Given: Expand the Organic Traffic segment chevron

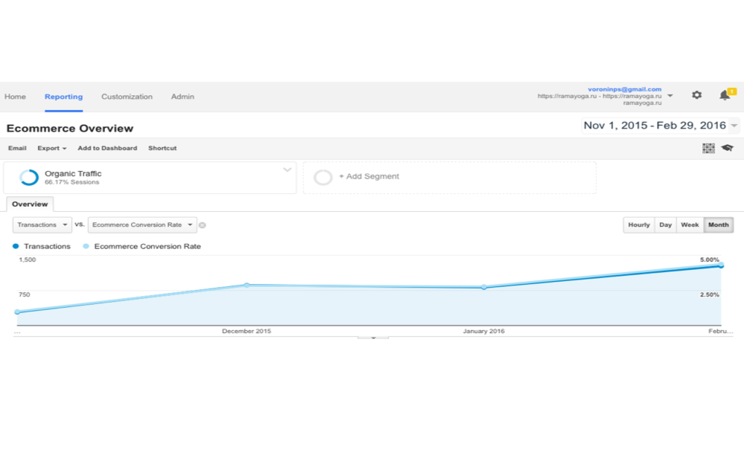Looking at the screenshot, I should pos(287,170).
